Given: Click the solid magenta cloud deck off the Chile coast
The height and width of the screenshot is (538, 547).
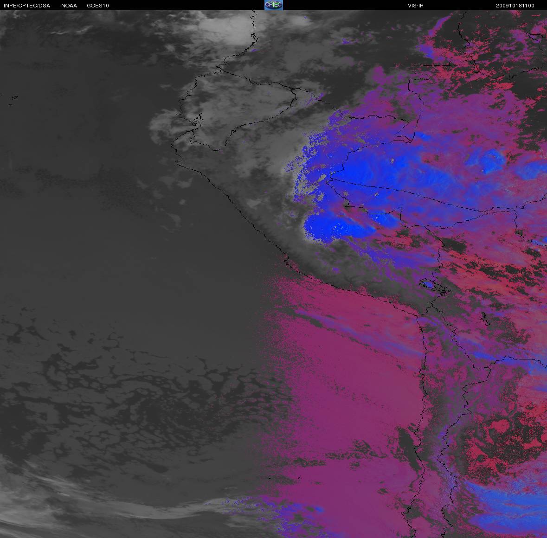Looking at the screenshot, I should point(343,371).
